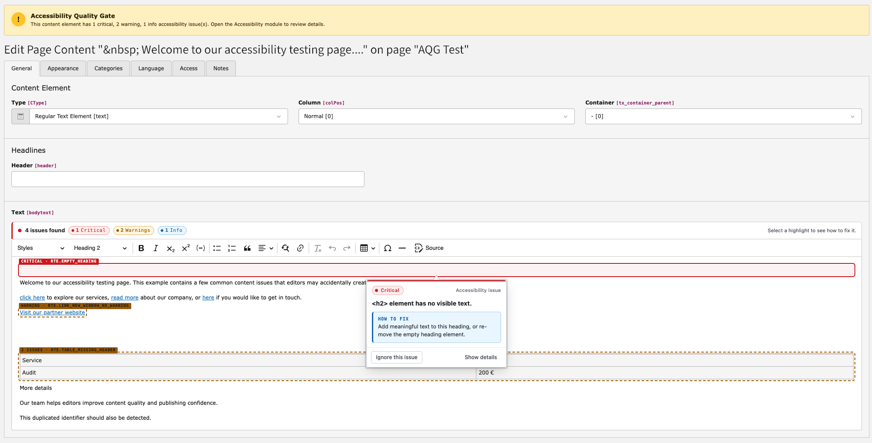Select the WARNING RTE.LINK_NEW_WINDOW_NO_WARNING label
This screenshot has height=443, width=872.
(x=75, y=306)
